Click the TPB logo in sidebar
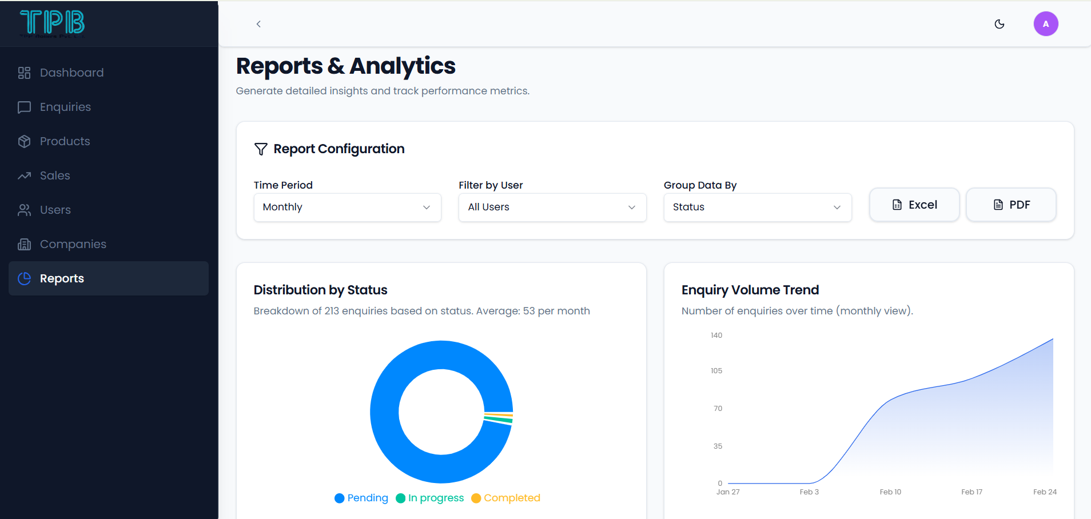The width and height of the screenshot is (1091, 519). click(52, 23)
